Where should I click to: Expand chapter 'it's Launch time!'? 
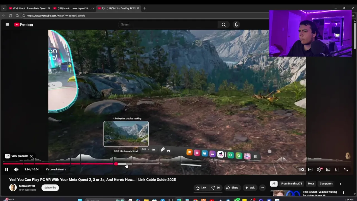[x=56, y=169]
